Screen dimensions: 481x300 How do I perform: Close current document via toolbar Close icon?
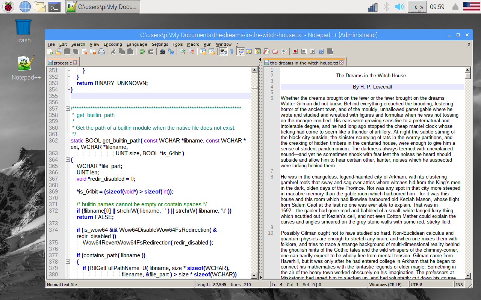(x=84, y=51)
